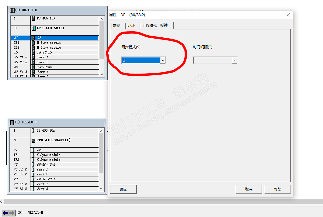This screenshot has width=323, height=217.
Task: Select X8 P2 R Port 2 in rack 1
Action: coord(54,189)
